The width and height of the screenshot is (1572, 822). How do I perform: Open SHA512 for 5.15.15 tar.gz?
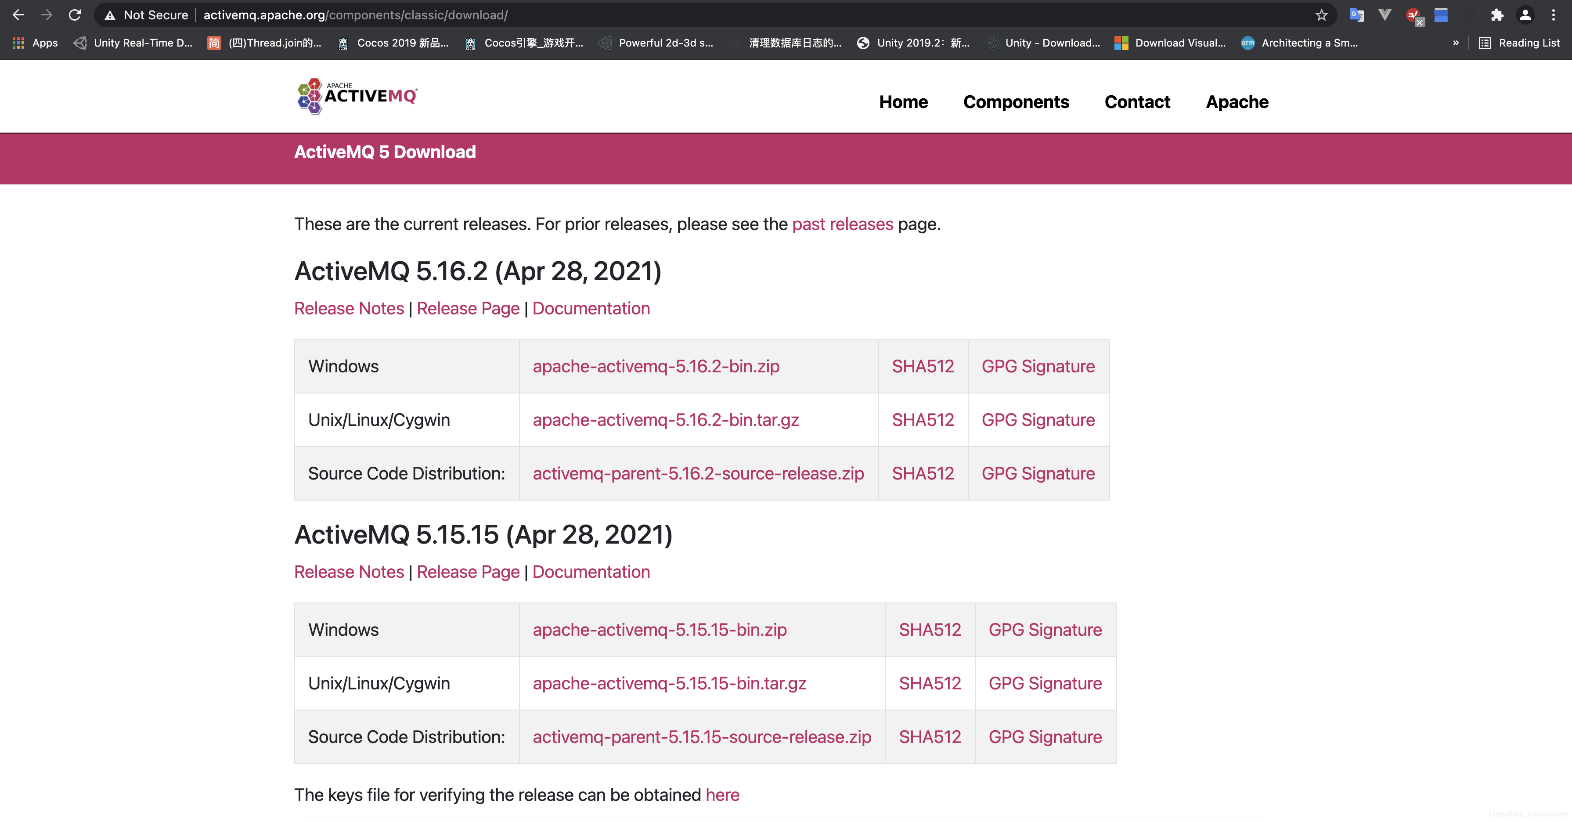[930, 684]
